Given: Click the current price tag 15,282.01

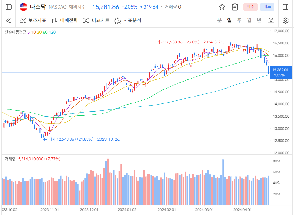Looking at the screenshot, I should [x=281, y=73].
